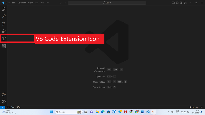This screenshot has width=205, height=115.
Task: Open the Search view in activity bar
Action: pos(4,16)
